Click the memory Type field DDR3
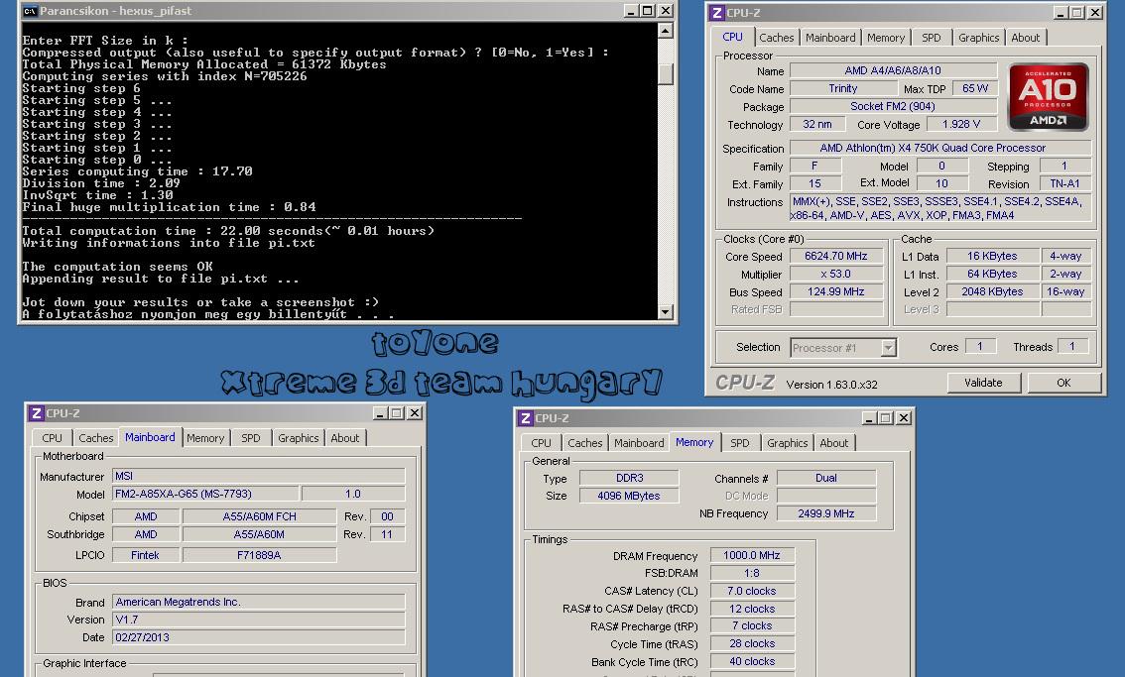Screen dimensions: 1125x677 pos(629,478)
